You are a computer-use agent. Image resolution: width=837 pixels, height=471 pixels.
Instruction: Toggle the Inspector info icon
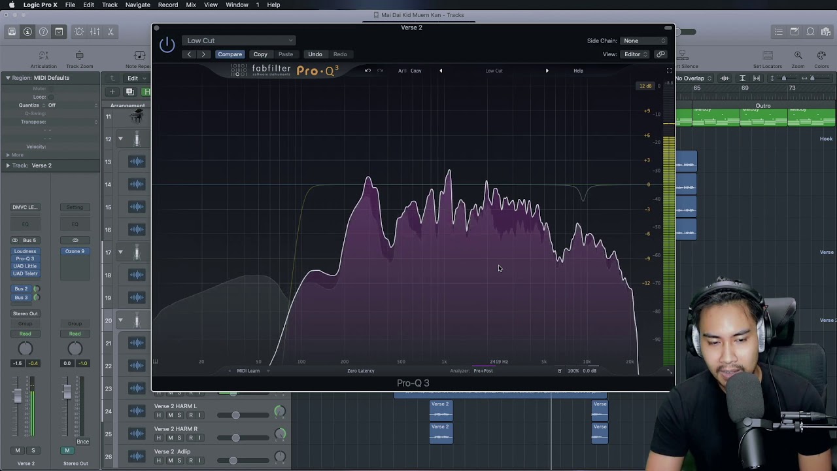point(27,31)
